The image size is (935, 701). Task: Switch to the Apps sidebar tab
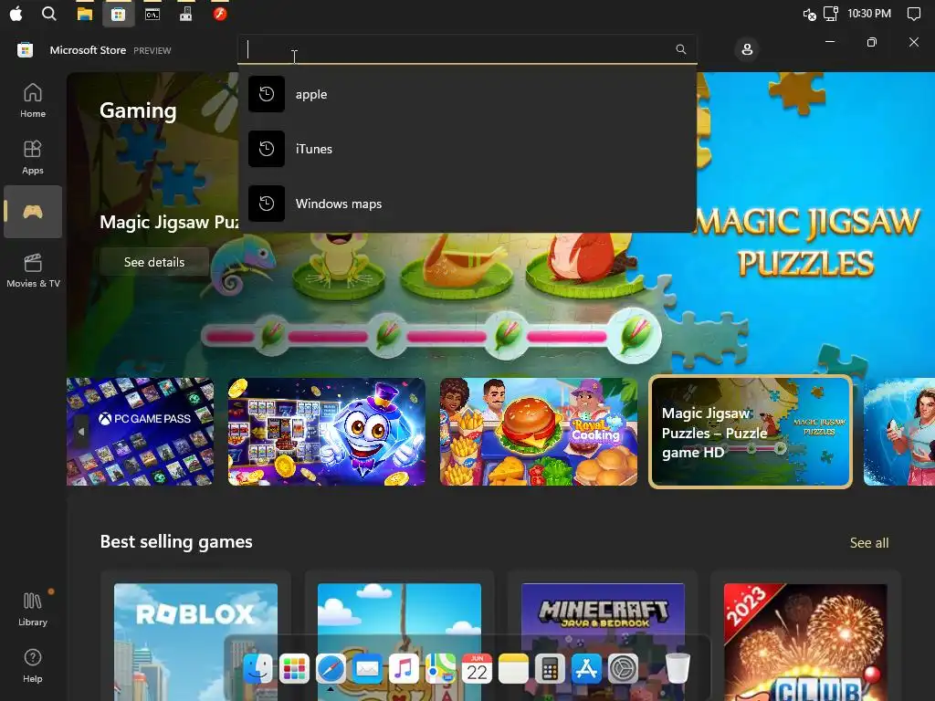33,157
